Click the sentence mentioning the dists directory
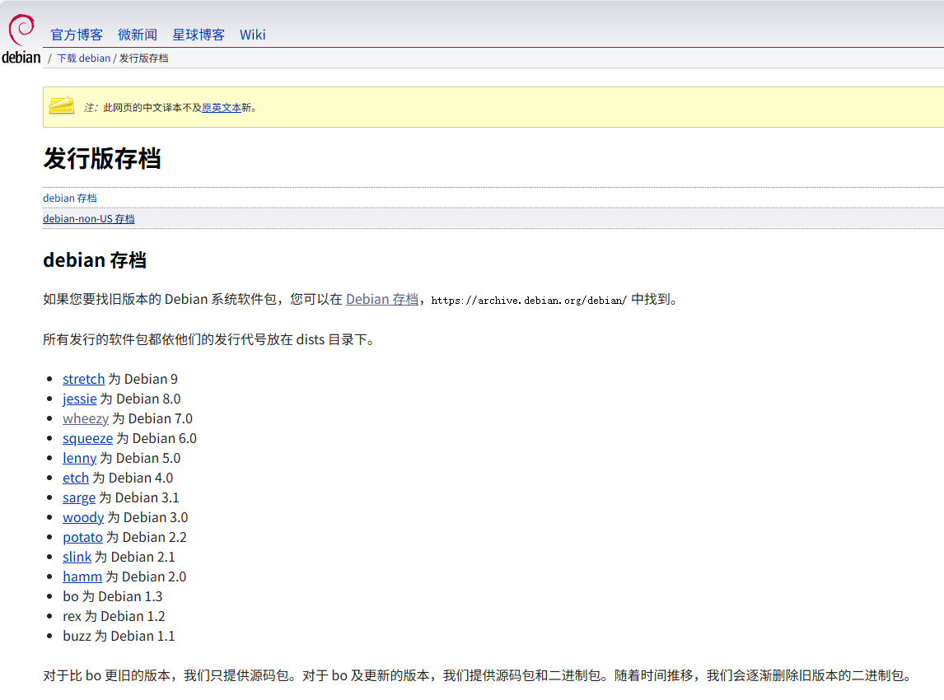 click(x=209, y=339)
